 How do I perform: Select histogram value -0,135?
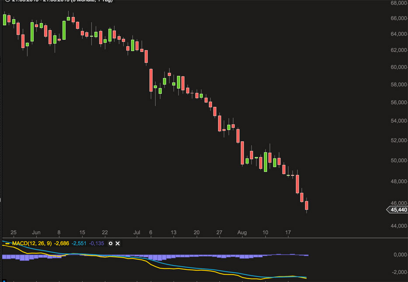click(96, 243)
